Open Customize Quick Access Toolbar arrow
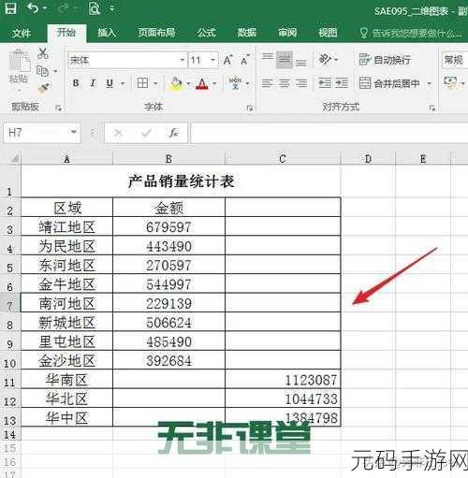Viewport: 468px width, 478px height. tap(111, 9)
